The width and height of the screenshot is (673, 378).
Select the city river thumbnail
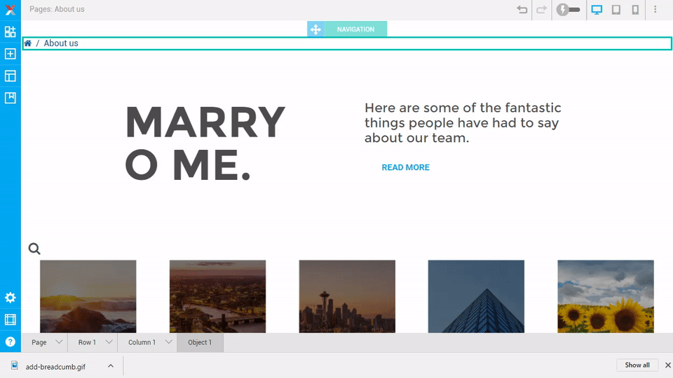(x=217, y=296)
